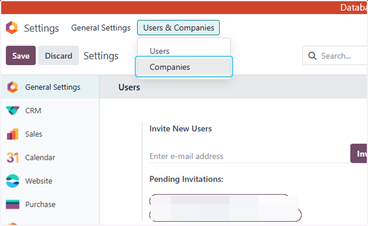Select the General Settings sidebar icon
This screenshot has width=368, height=226.
point(12,87)
